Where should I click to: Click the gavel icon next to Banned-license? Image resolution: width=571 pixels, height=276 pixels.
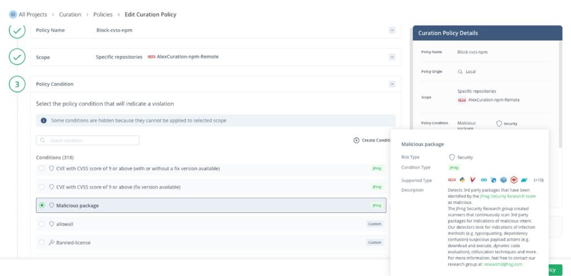pyautogui.click(x=51, y=243)
